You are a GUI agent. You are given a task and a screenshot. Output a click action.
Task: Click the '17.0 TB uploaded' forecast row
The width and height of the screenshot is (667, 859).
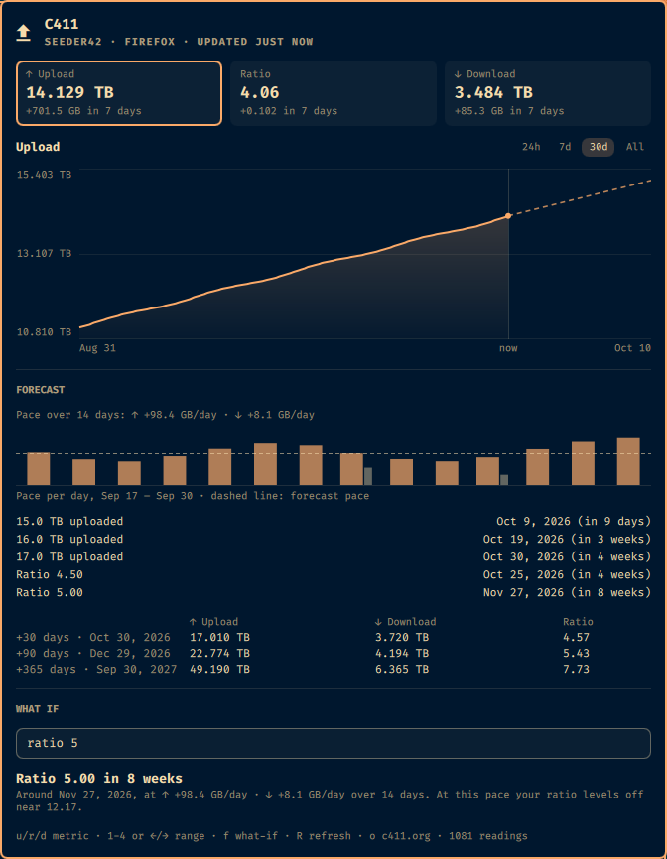point(333,556)
